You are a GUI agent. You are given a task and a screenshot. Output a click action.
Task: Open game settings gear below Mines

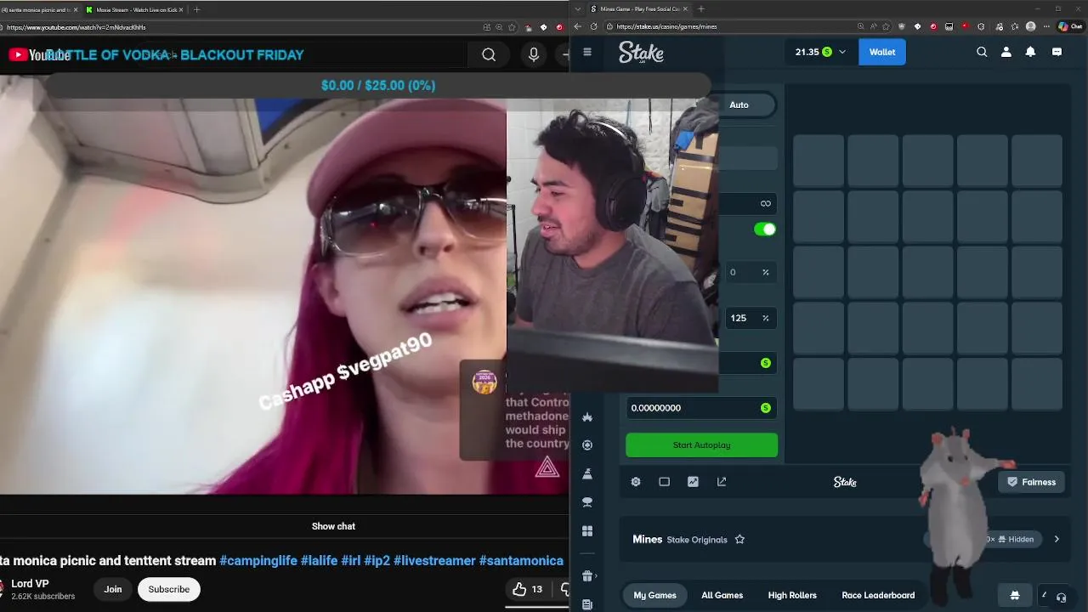tap(636, 482)
